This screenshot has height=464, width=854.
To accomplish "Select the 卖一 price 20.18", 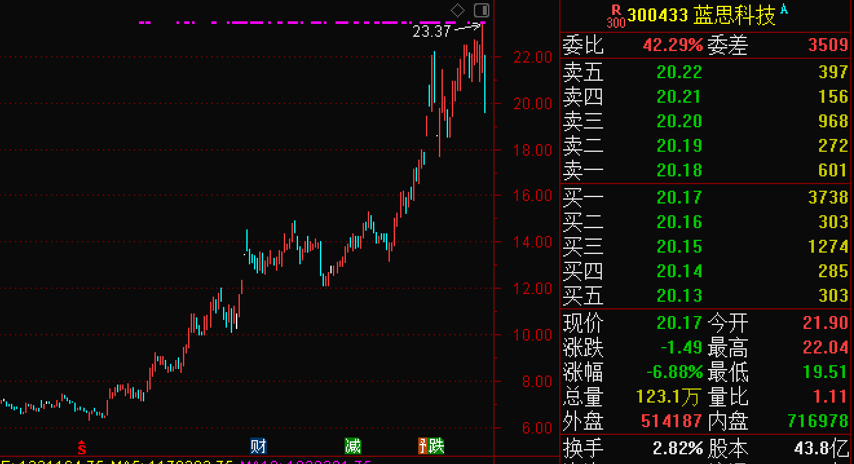I will pyautogui.click(x=679, y=171).
